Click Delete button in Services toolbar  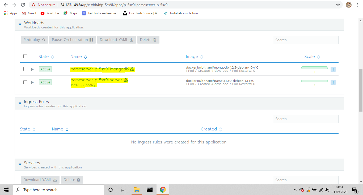point(72,180)
